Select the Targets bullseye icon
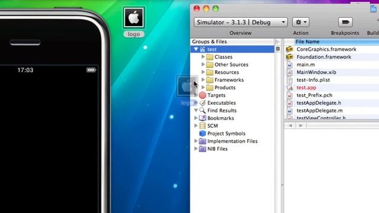 [x=203, y=95]
